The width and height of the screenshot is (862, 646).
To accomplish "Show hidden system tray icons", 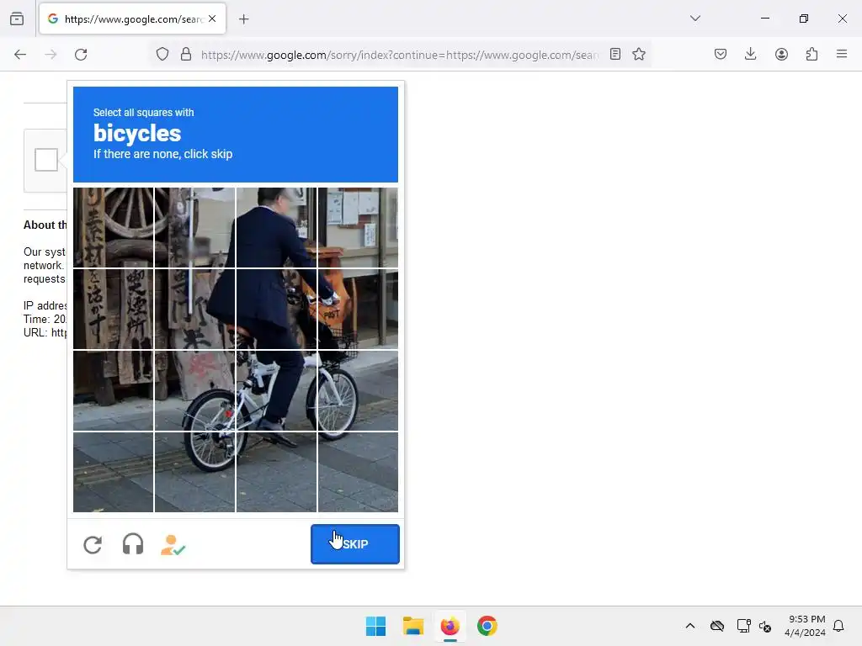I will coord(690,626).
